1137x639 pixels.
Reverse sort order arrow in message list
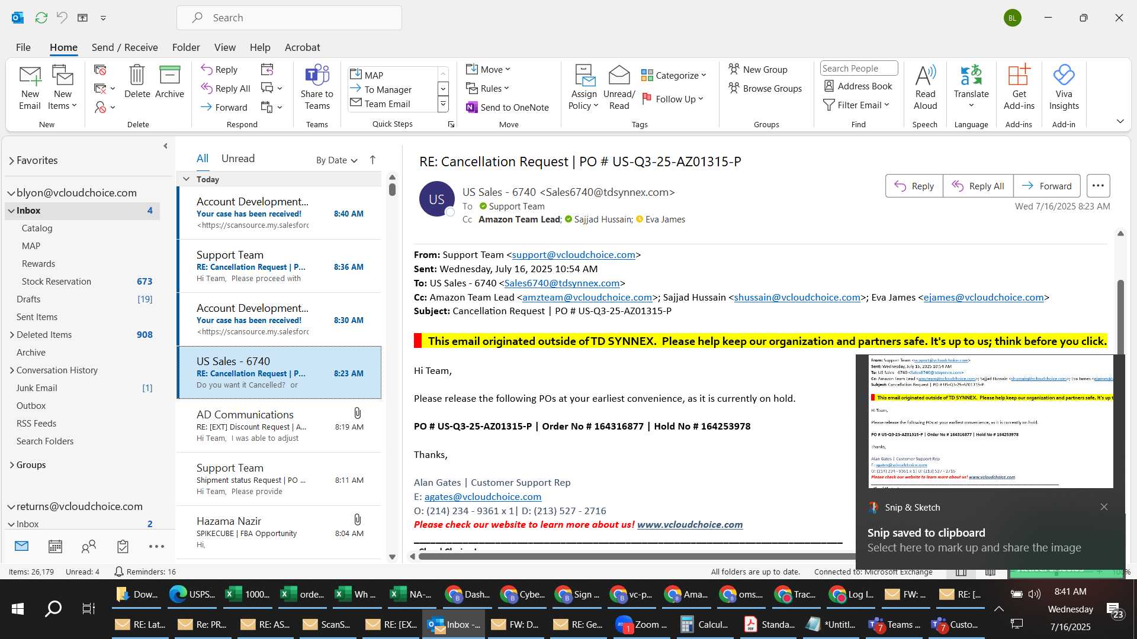(x=372, y=160)
